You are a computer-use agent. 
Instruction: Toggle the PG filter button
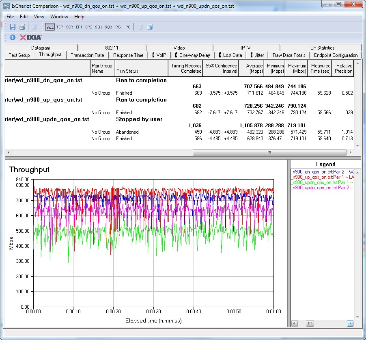tap(118, 27)
